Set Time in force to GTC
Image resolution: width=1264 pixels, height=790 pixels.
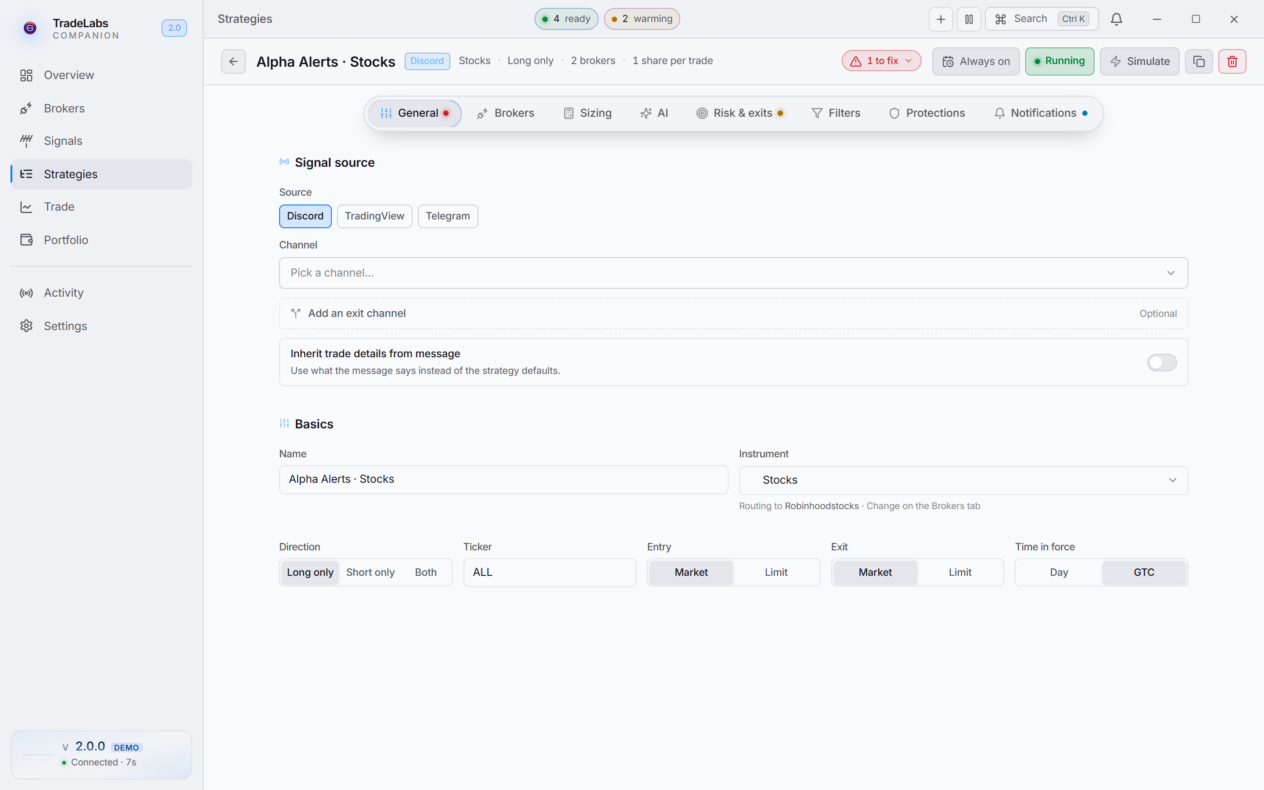(1144, 573)
